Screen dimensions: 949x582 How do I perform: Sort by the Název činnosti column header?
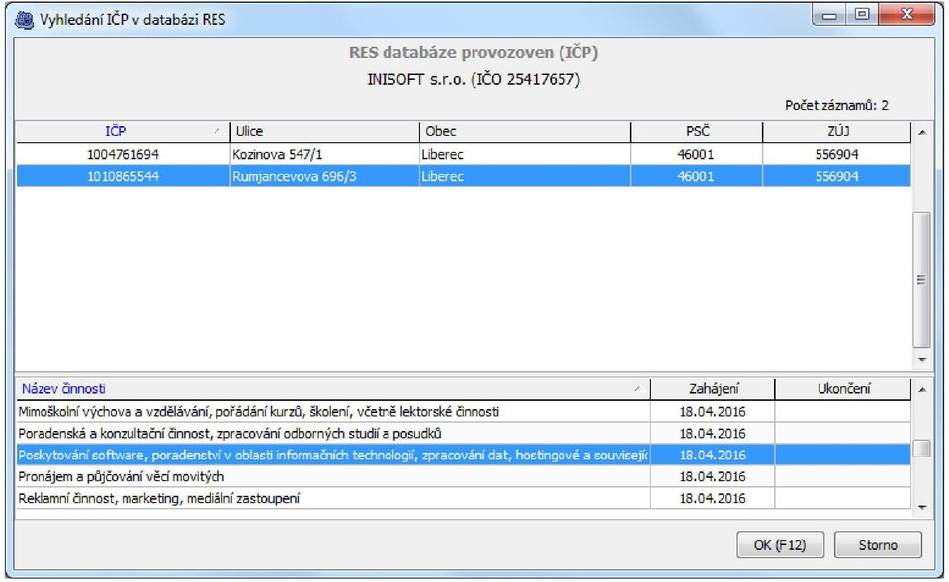pos(333,389)
